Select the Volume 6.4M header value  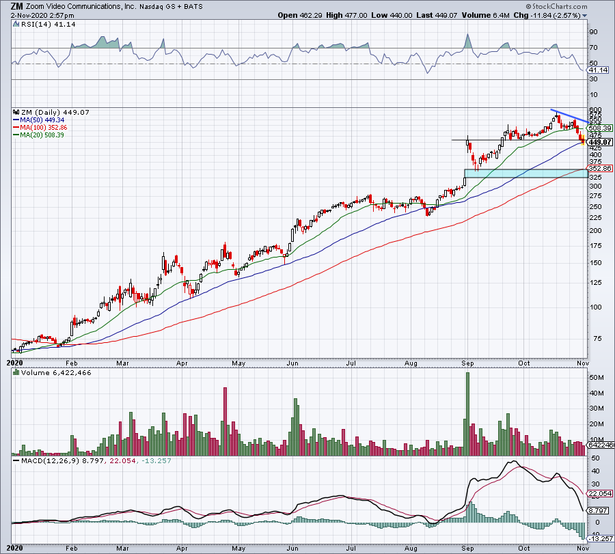485,15
